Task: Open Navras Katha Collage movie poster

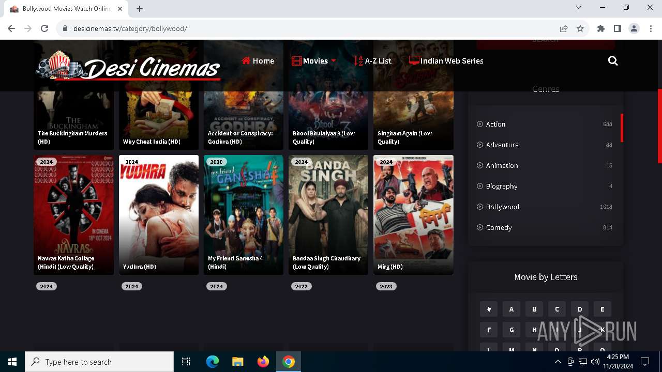Action: point(73,214)
